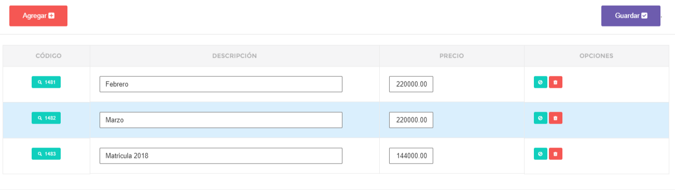The width and height of the screenshot is (675, 190).
Task: Click the green cancel icon in Febrero row
Action: [x=541, y=82]
